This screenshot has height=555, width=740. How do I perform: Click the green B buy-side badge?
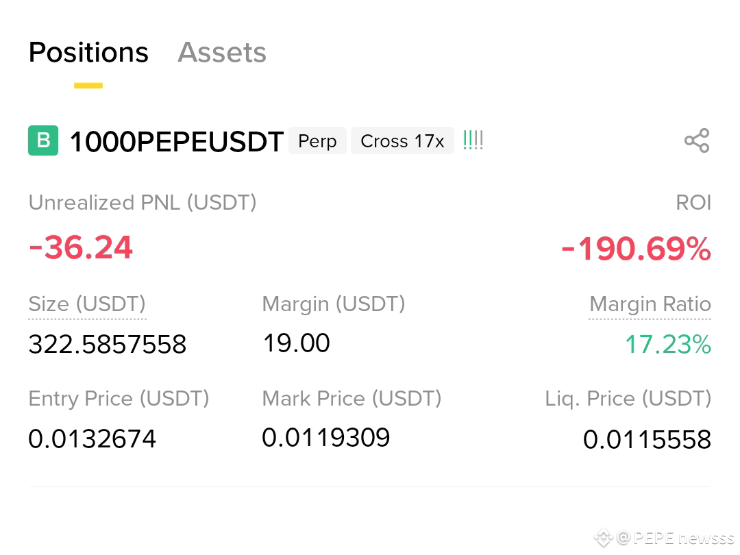click(43, 140)
